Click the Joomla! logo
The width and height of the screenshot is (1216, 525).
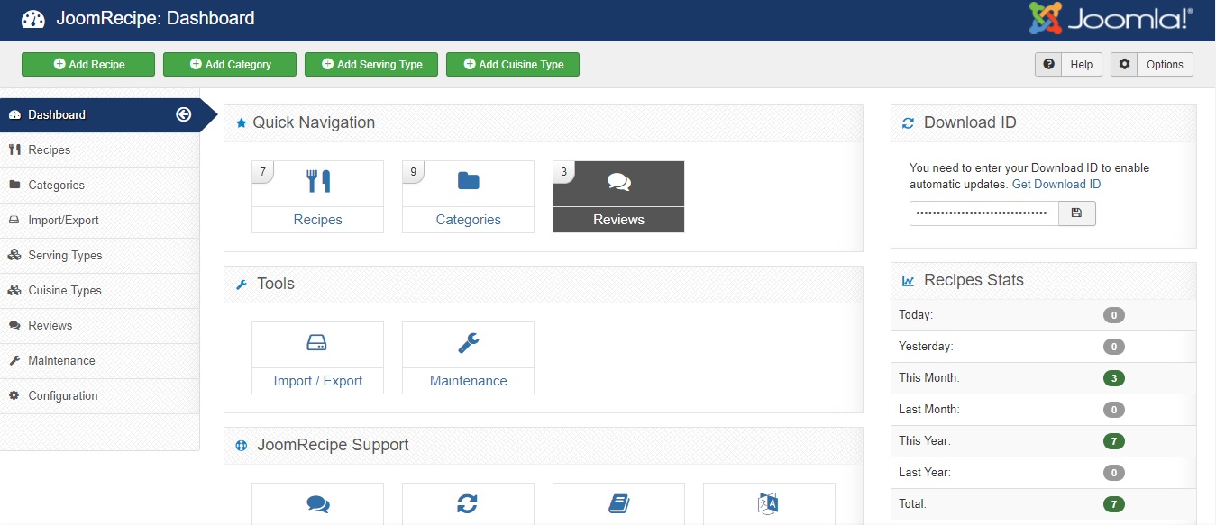point(1111,19)
